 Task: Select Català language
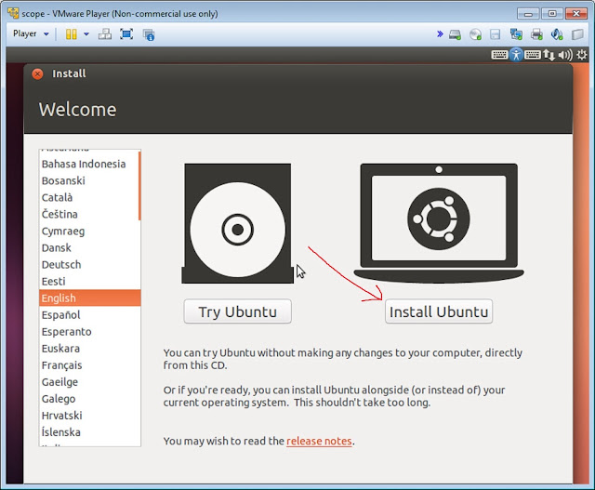coord(89,197)
